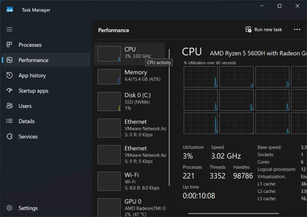Click the L3 cache label

click(267, 199)
